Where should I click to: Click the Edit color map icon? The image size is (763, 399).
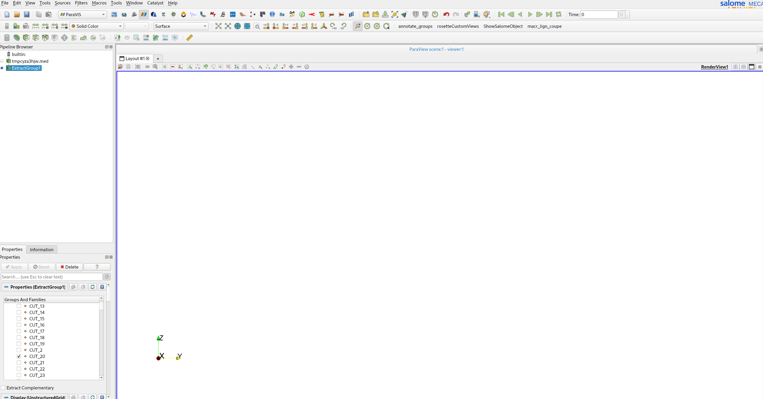[x=16, y=26]
